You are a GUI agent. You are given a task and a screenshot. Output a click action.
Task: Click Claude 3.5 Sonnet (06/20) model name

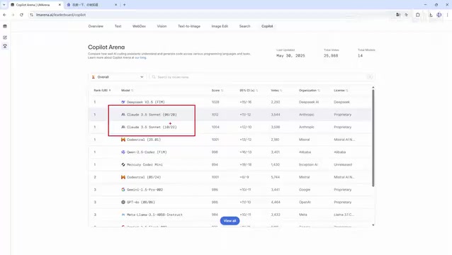pos(152,115)
